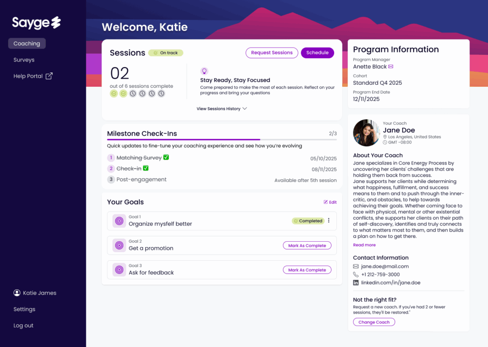This screenshot has height=347, width=488.
Task: Click the Schedule button
Action: pos(317,53)
